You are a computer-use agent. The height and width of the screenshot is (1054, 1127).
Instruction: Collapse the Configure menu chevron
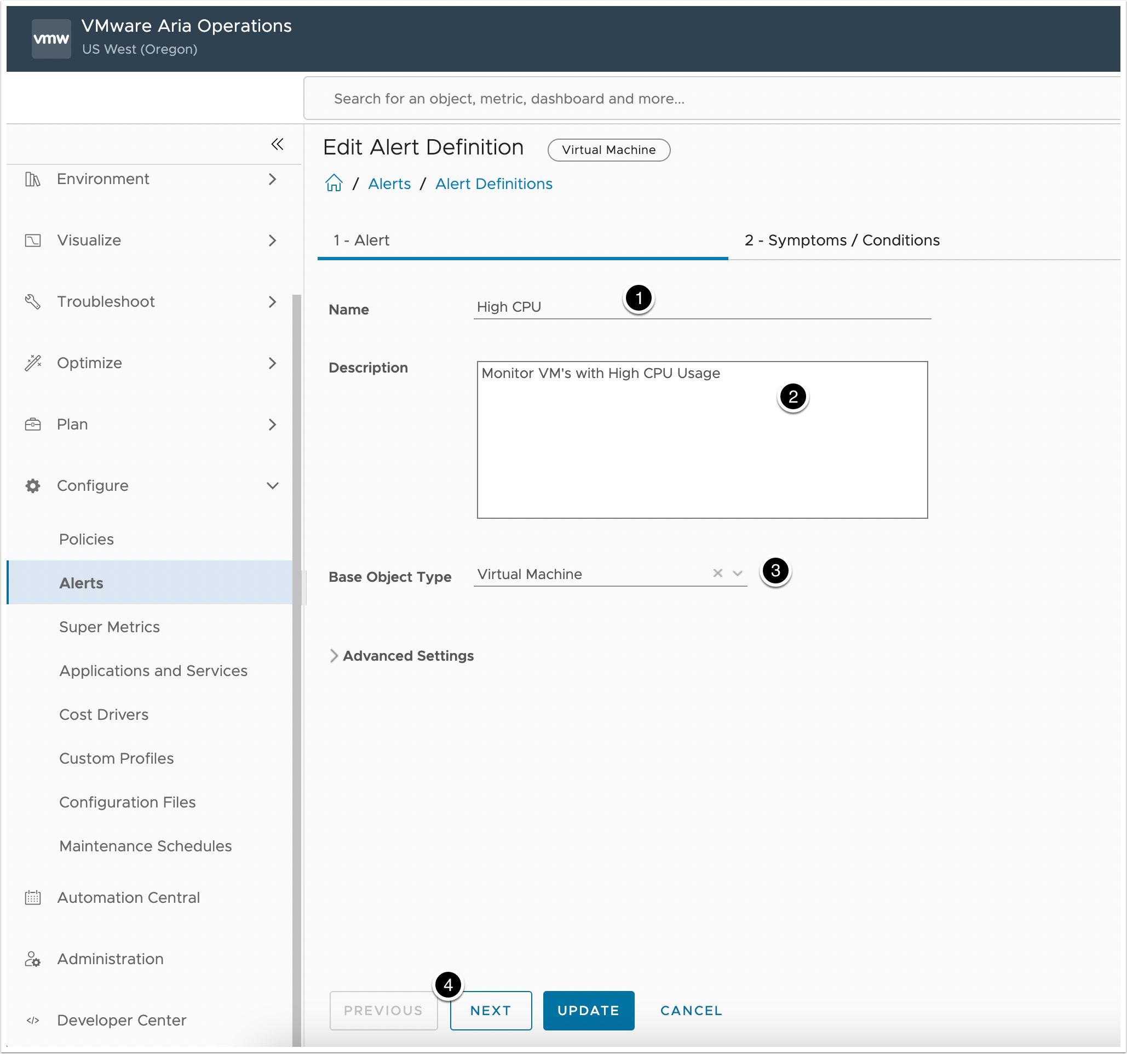click(273, 485)
